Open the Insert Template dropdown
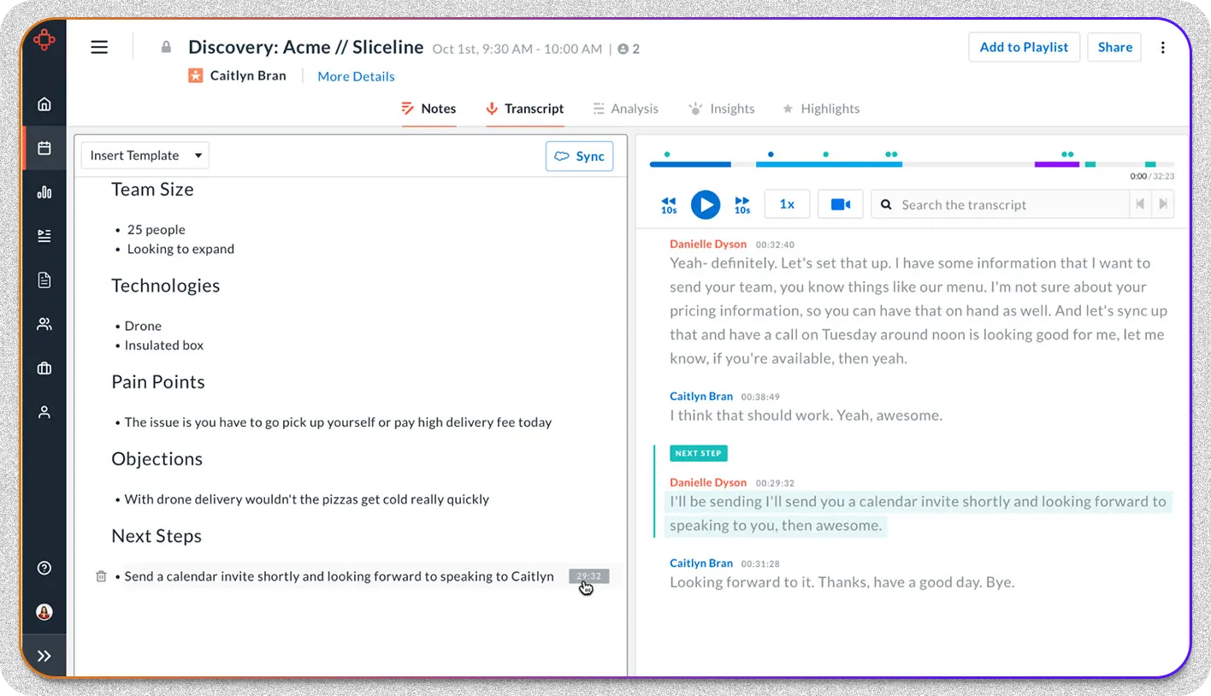The height and width of the screenshot is (696, 1211). click(x=145, y=156)
